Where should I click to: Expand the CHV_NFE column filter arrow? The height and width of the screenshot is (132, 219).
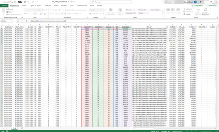pos(166,27)
